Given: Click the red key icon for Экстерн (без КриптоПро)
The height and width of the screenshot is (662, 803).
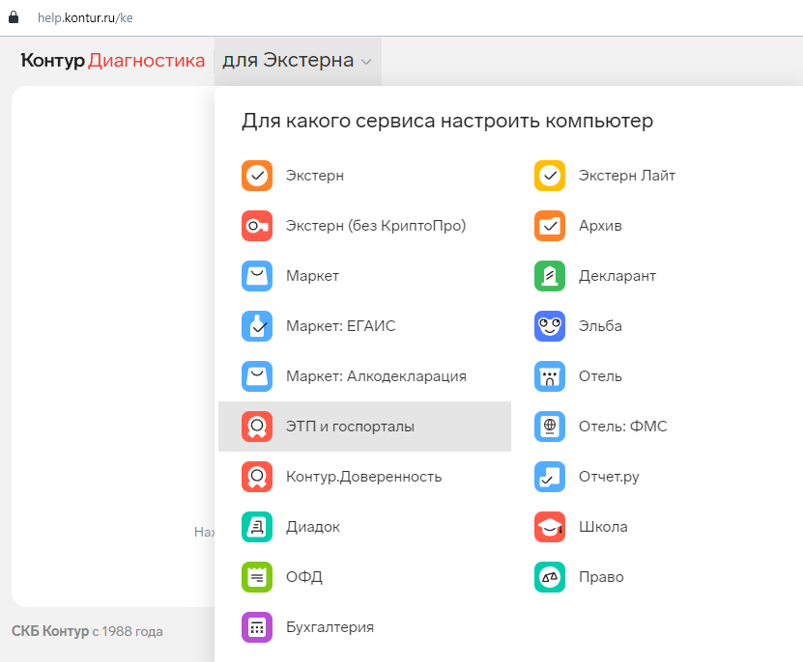Looking at the screenshot, I should click(257, 226).
